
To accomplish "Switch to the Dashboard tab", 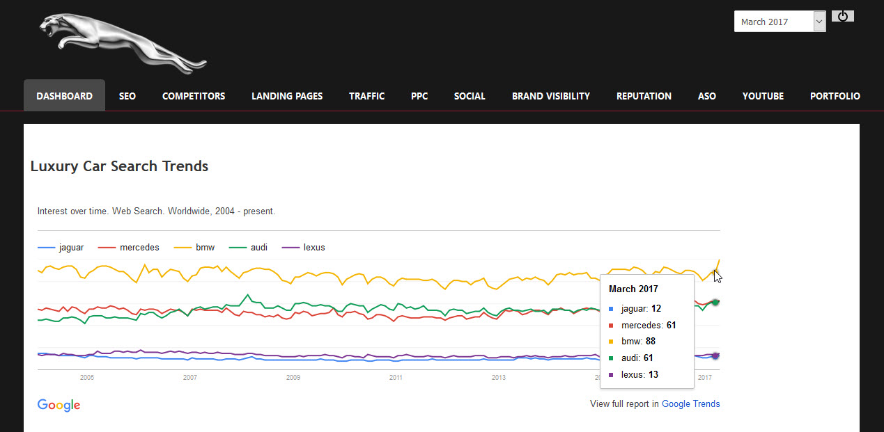I will click(x=64, y=96).
